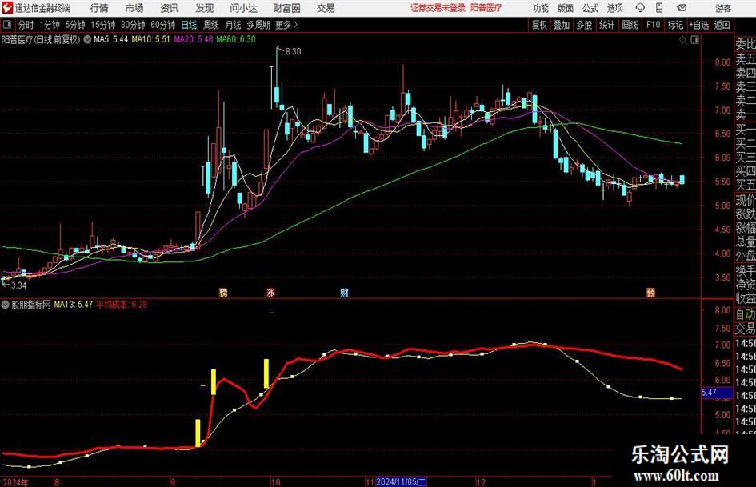Viewport: 756px width, 487px height.
Task: Open the 公式 menu
Action: pos(590,8)
